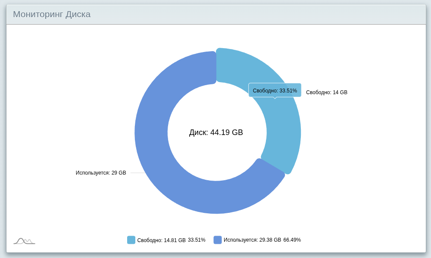Click the Диск: 44.19 GB center label
Screen dimensions: 431x258
pyautogui.click(x=216, y=132)
